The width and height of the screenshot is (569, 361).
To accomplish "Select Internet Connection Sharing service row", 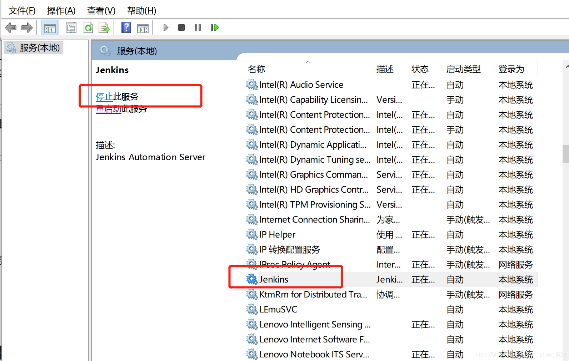I will (x=391, y=219).
